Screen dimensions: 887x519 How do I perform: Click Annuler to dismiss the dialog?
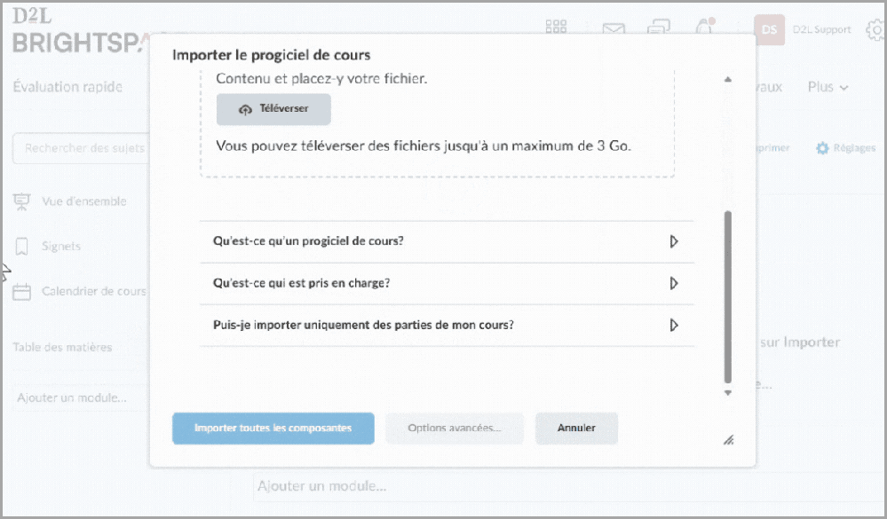(576, 428)
